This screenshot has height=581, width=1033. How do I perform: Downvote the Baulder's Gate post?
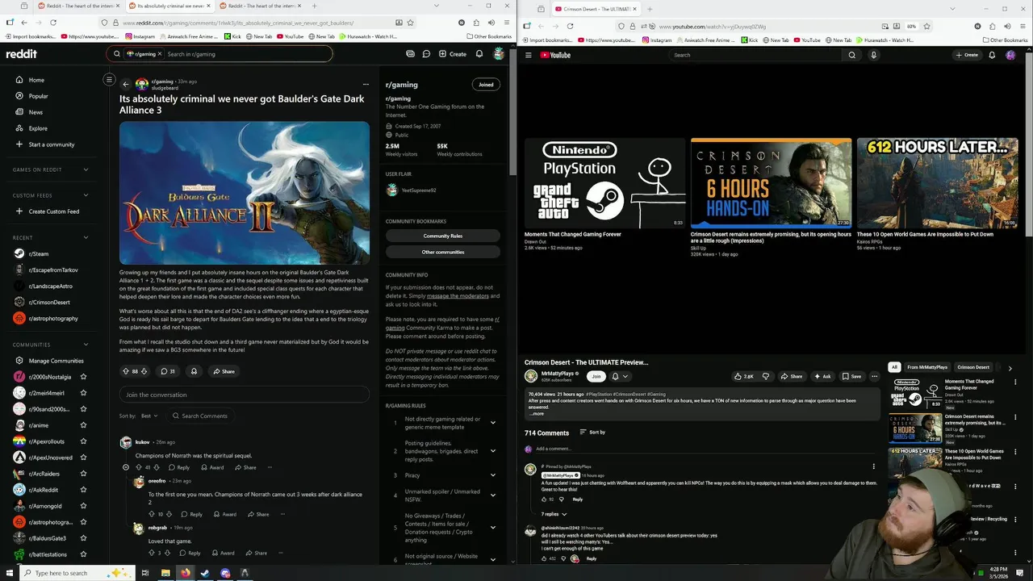[x=144, y=371]
